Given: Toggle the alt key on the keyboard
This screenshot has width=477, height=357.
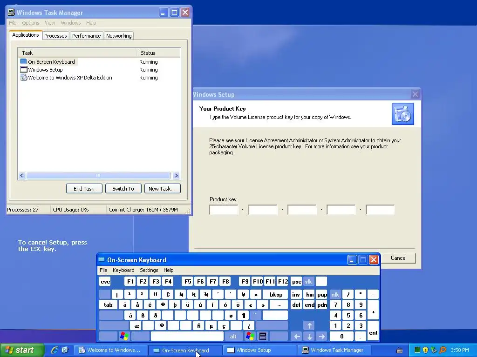Looking at the screenshot, I should 233,336.
